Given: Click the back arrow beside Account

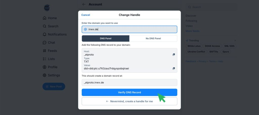Looking at the screenshot, I should pyautogui.click(x=84, y=4).
